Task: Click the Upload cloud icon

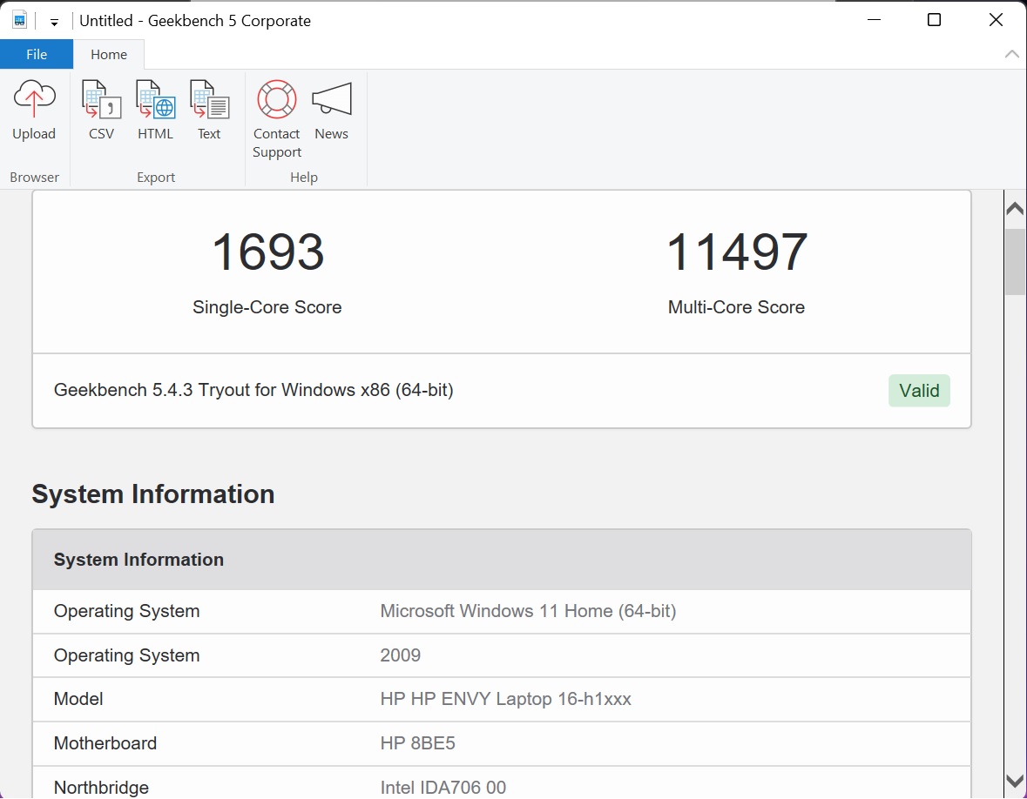Action: click(34, 100)
